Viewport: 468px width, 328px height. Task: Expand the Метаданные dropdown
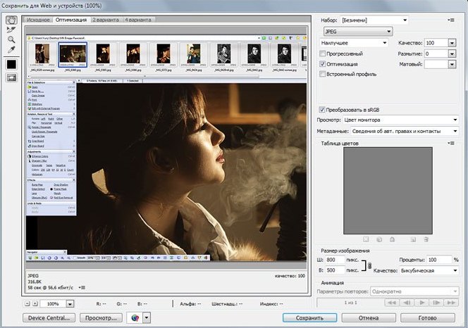[x=405, y=131]
